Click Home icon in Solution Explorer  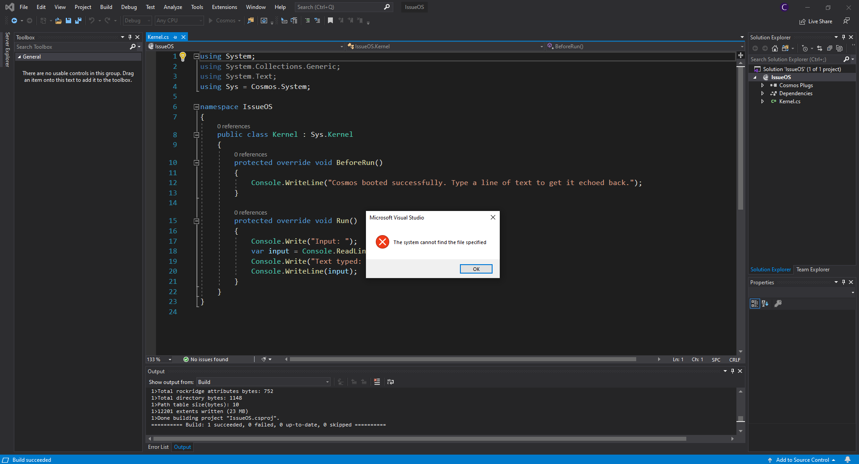pos(775,48)
